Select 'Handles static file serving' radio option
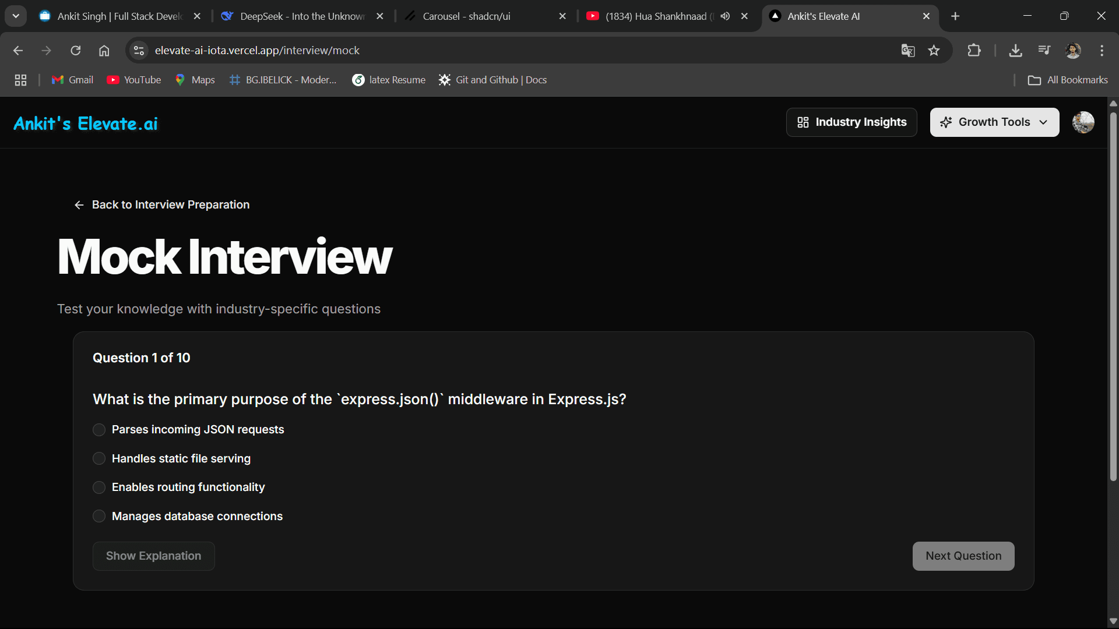Screen dimensions: 1119x629 99,459
